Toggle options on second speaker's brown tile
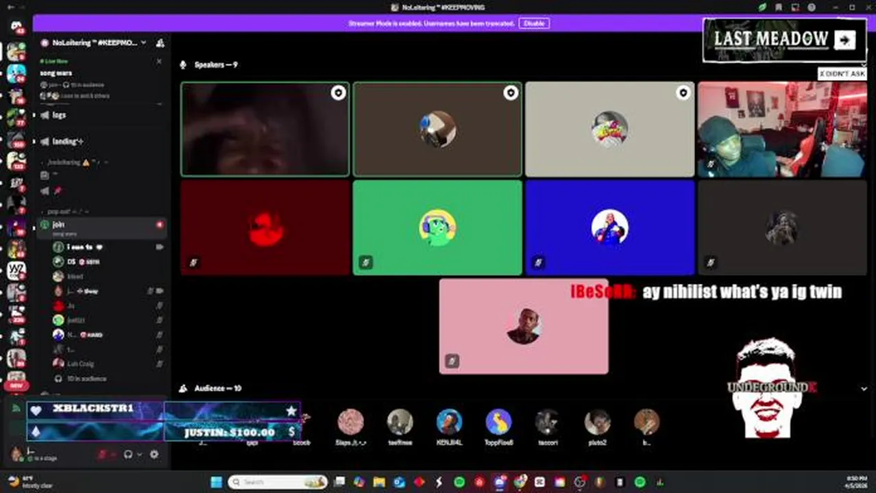This screenshot has width=876, height=493. click(511, 92)
